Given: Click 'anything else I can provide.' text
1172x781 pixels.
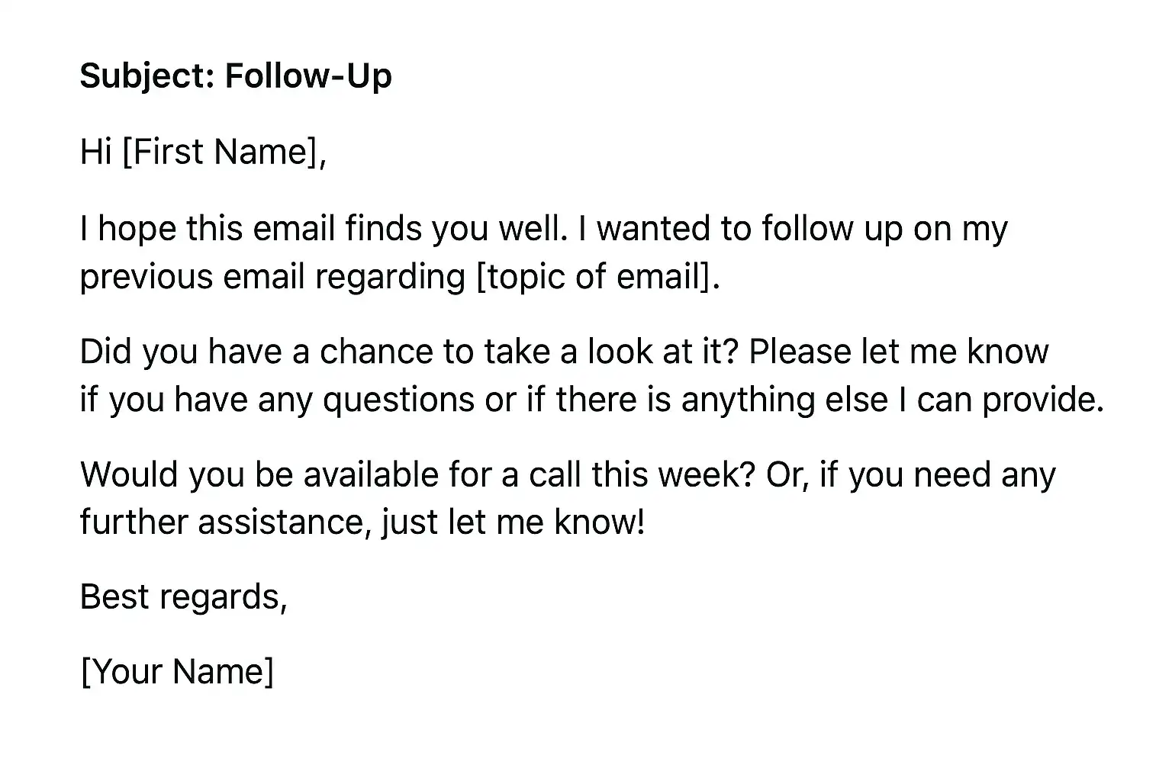Looking at the screenshot, I should coord(892,400).
